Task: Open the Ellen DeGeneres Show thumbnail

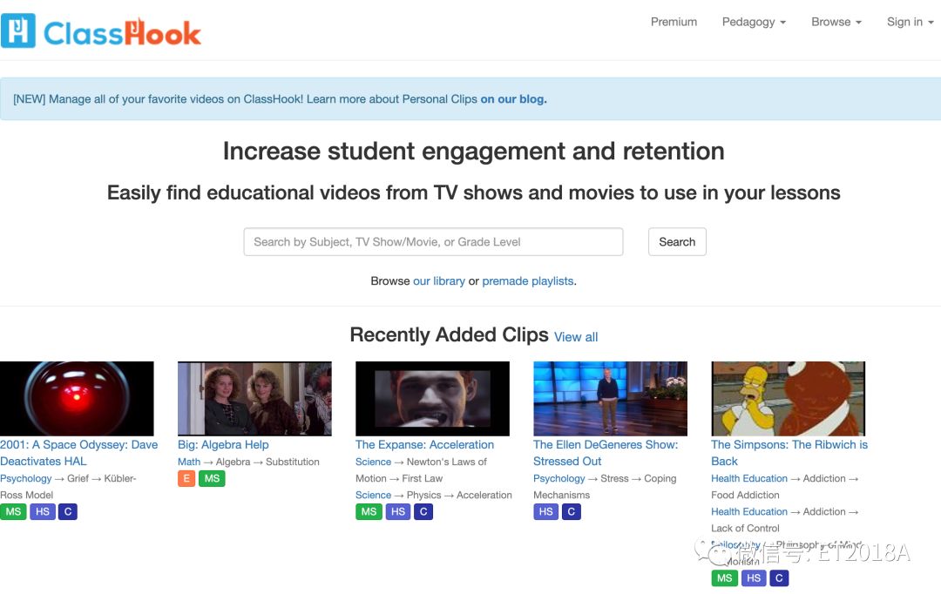Action: pos(610,398)
